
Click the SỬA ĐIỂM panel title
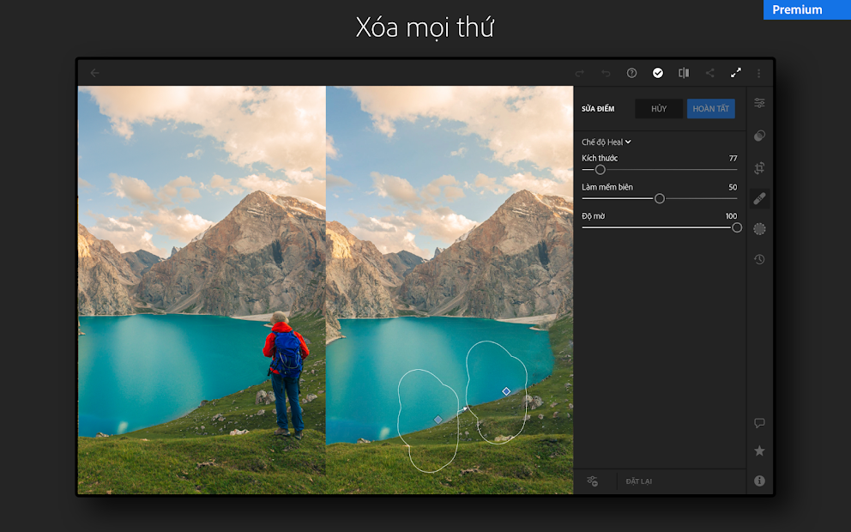pos(598,109)
